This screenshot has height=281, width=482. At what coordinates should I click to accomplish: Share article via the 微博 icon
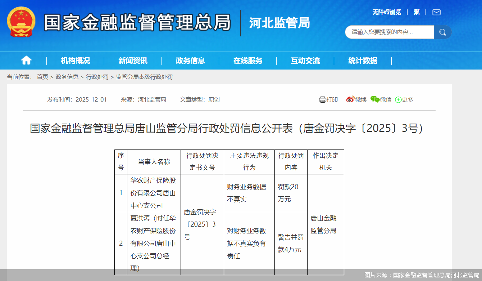[349, 99]
